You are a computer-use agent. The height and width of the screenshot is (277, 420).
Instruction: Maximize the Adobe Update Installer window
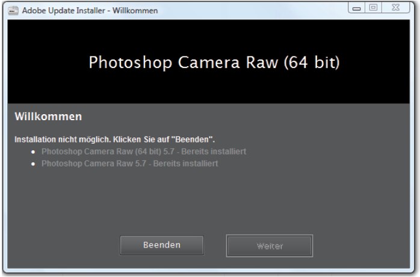(x=373, y=8)
